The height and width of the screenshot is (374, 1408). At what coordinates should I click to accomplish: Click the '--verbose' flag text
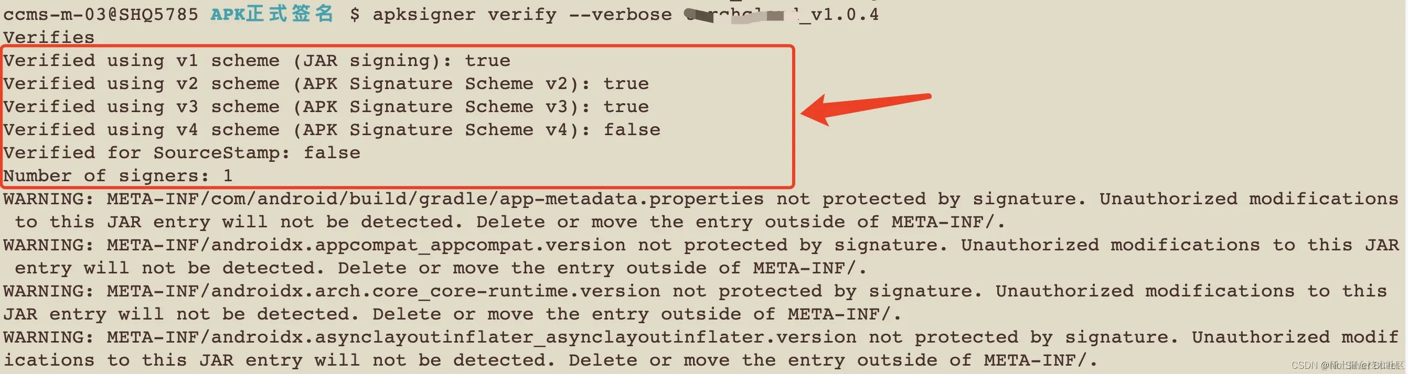[621, 15]
